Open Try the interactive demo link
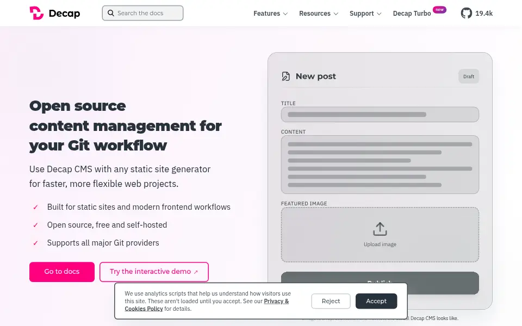522x326 pixels. coord(154,272)
